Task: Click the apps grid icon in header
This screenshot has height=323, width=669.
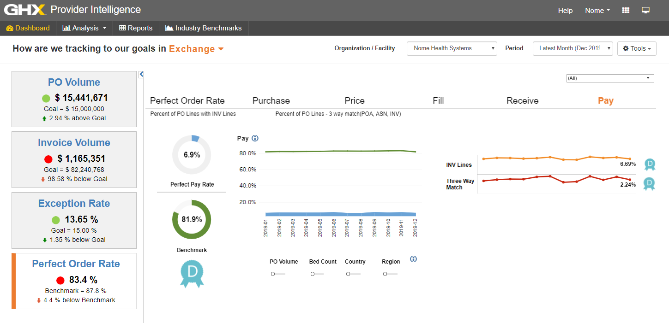Action: coord(626,10)
